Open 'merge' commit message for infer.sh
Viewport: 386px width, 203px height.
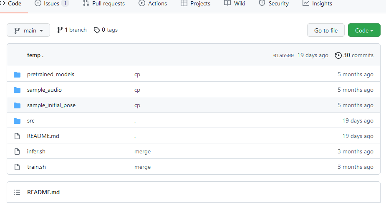pyautogui.click(x=143, y=152)
